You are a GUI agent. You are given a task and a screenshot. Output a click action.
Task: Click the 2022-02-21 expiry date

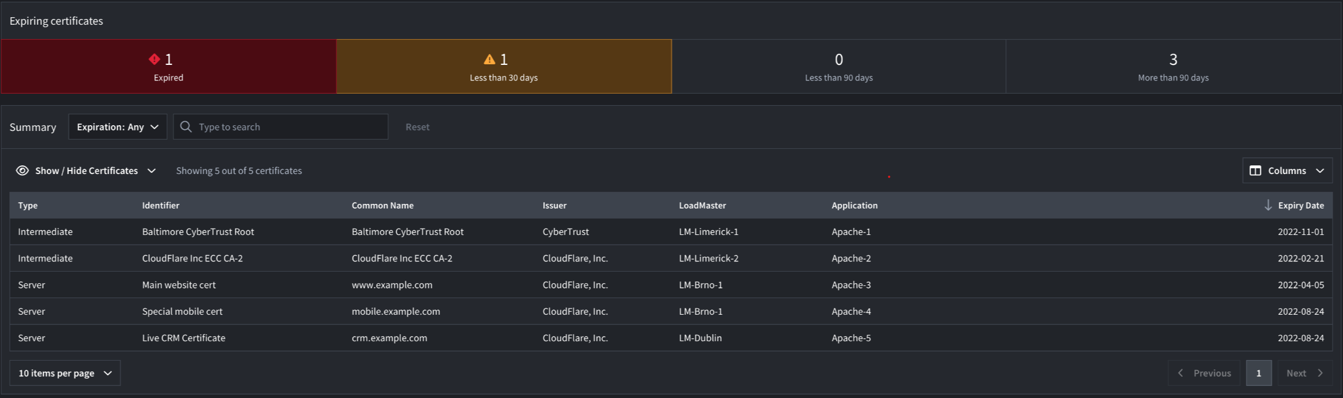(x=1301, y=258)
